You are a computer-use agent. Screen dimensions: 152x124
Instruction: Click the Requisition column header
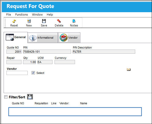coord(41,103)
